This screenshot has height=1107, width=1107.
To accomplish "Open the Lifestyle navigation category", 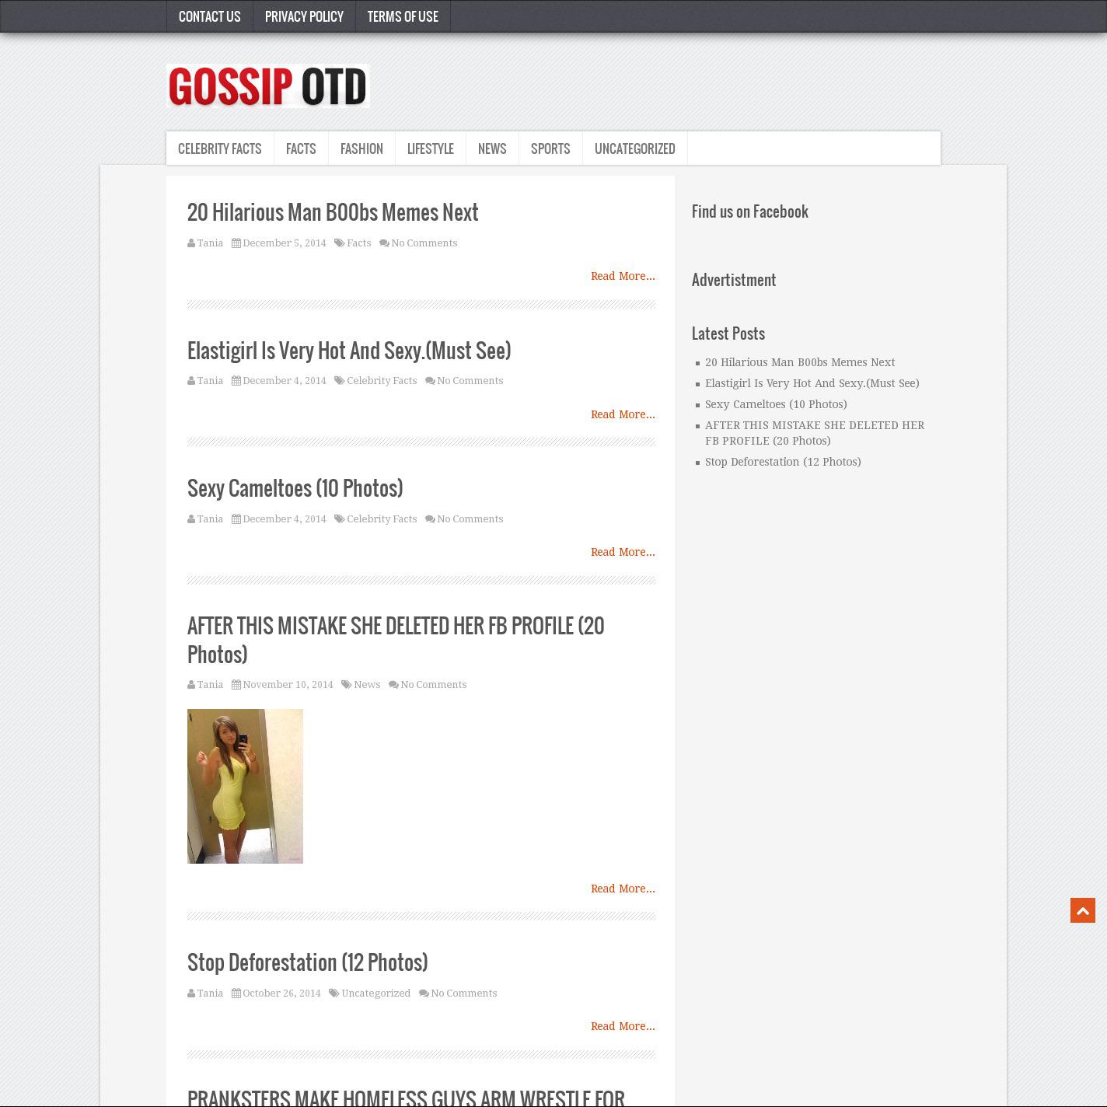I will tap(431, 148).
